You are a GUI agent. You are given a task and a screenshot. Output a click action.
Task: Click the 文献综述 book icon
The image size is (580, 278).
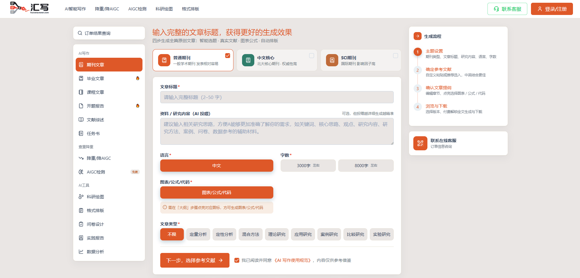[x=81, y=120]
